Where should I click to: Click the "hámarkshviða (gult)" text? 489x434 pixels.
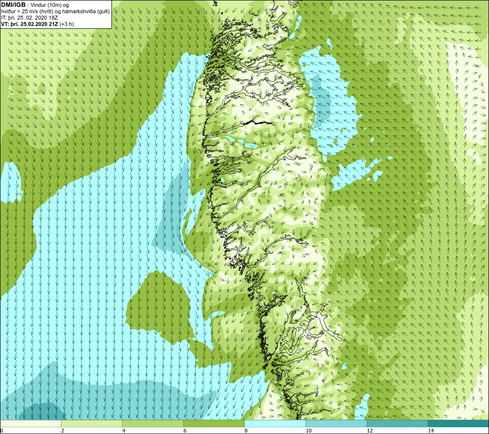click(x=85, y=12)
